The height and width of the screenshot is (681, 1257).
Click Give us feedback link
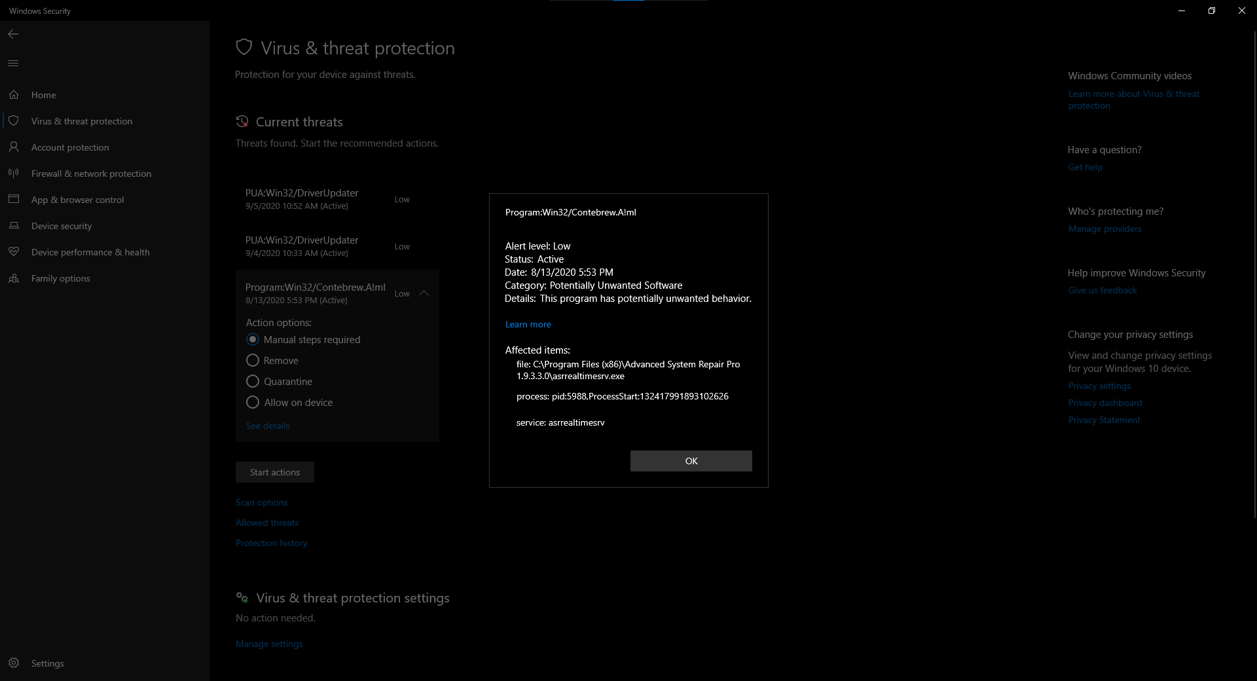[x=1102, y=290]
